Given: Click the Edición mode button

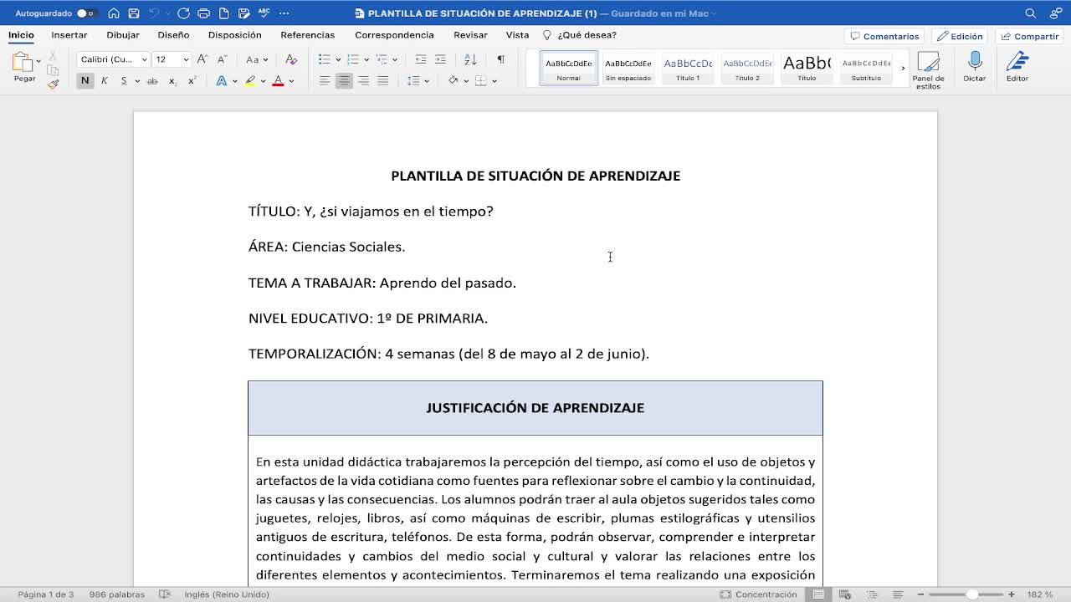Looking at the screenshot, I should coord(961,36).
